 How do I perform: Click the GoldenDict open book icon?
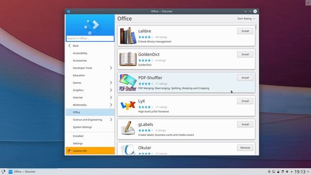(x=128, y=59)
